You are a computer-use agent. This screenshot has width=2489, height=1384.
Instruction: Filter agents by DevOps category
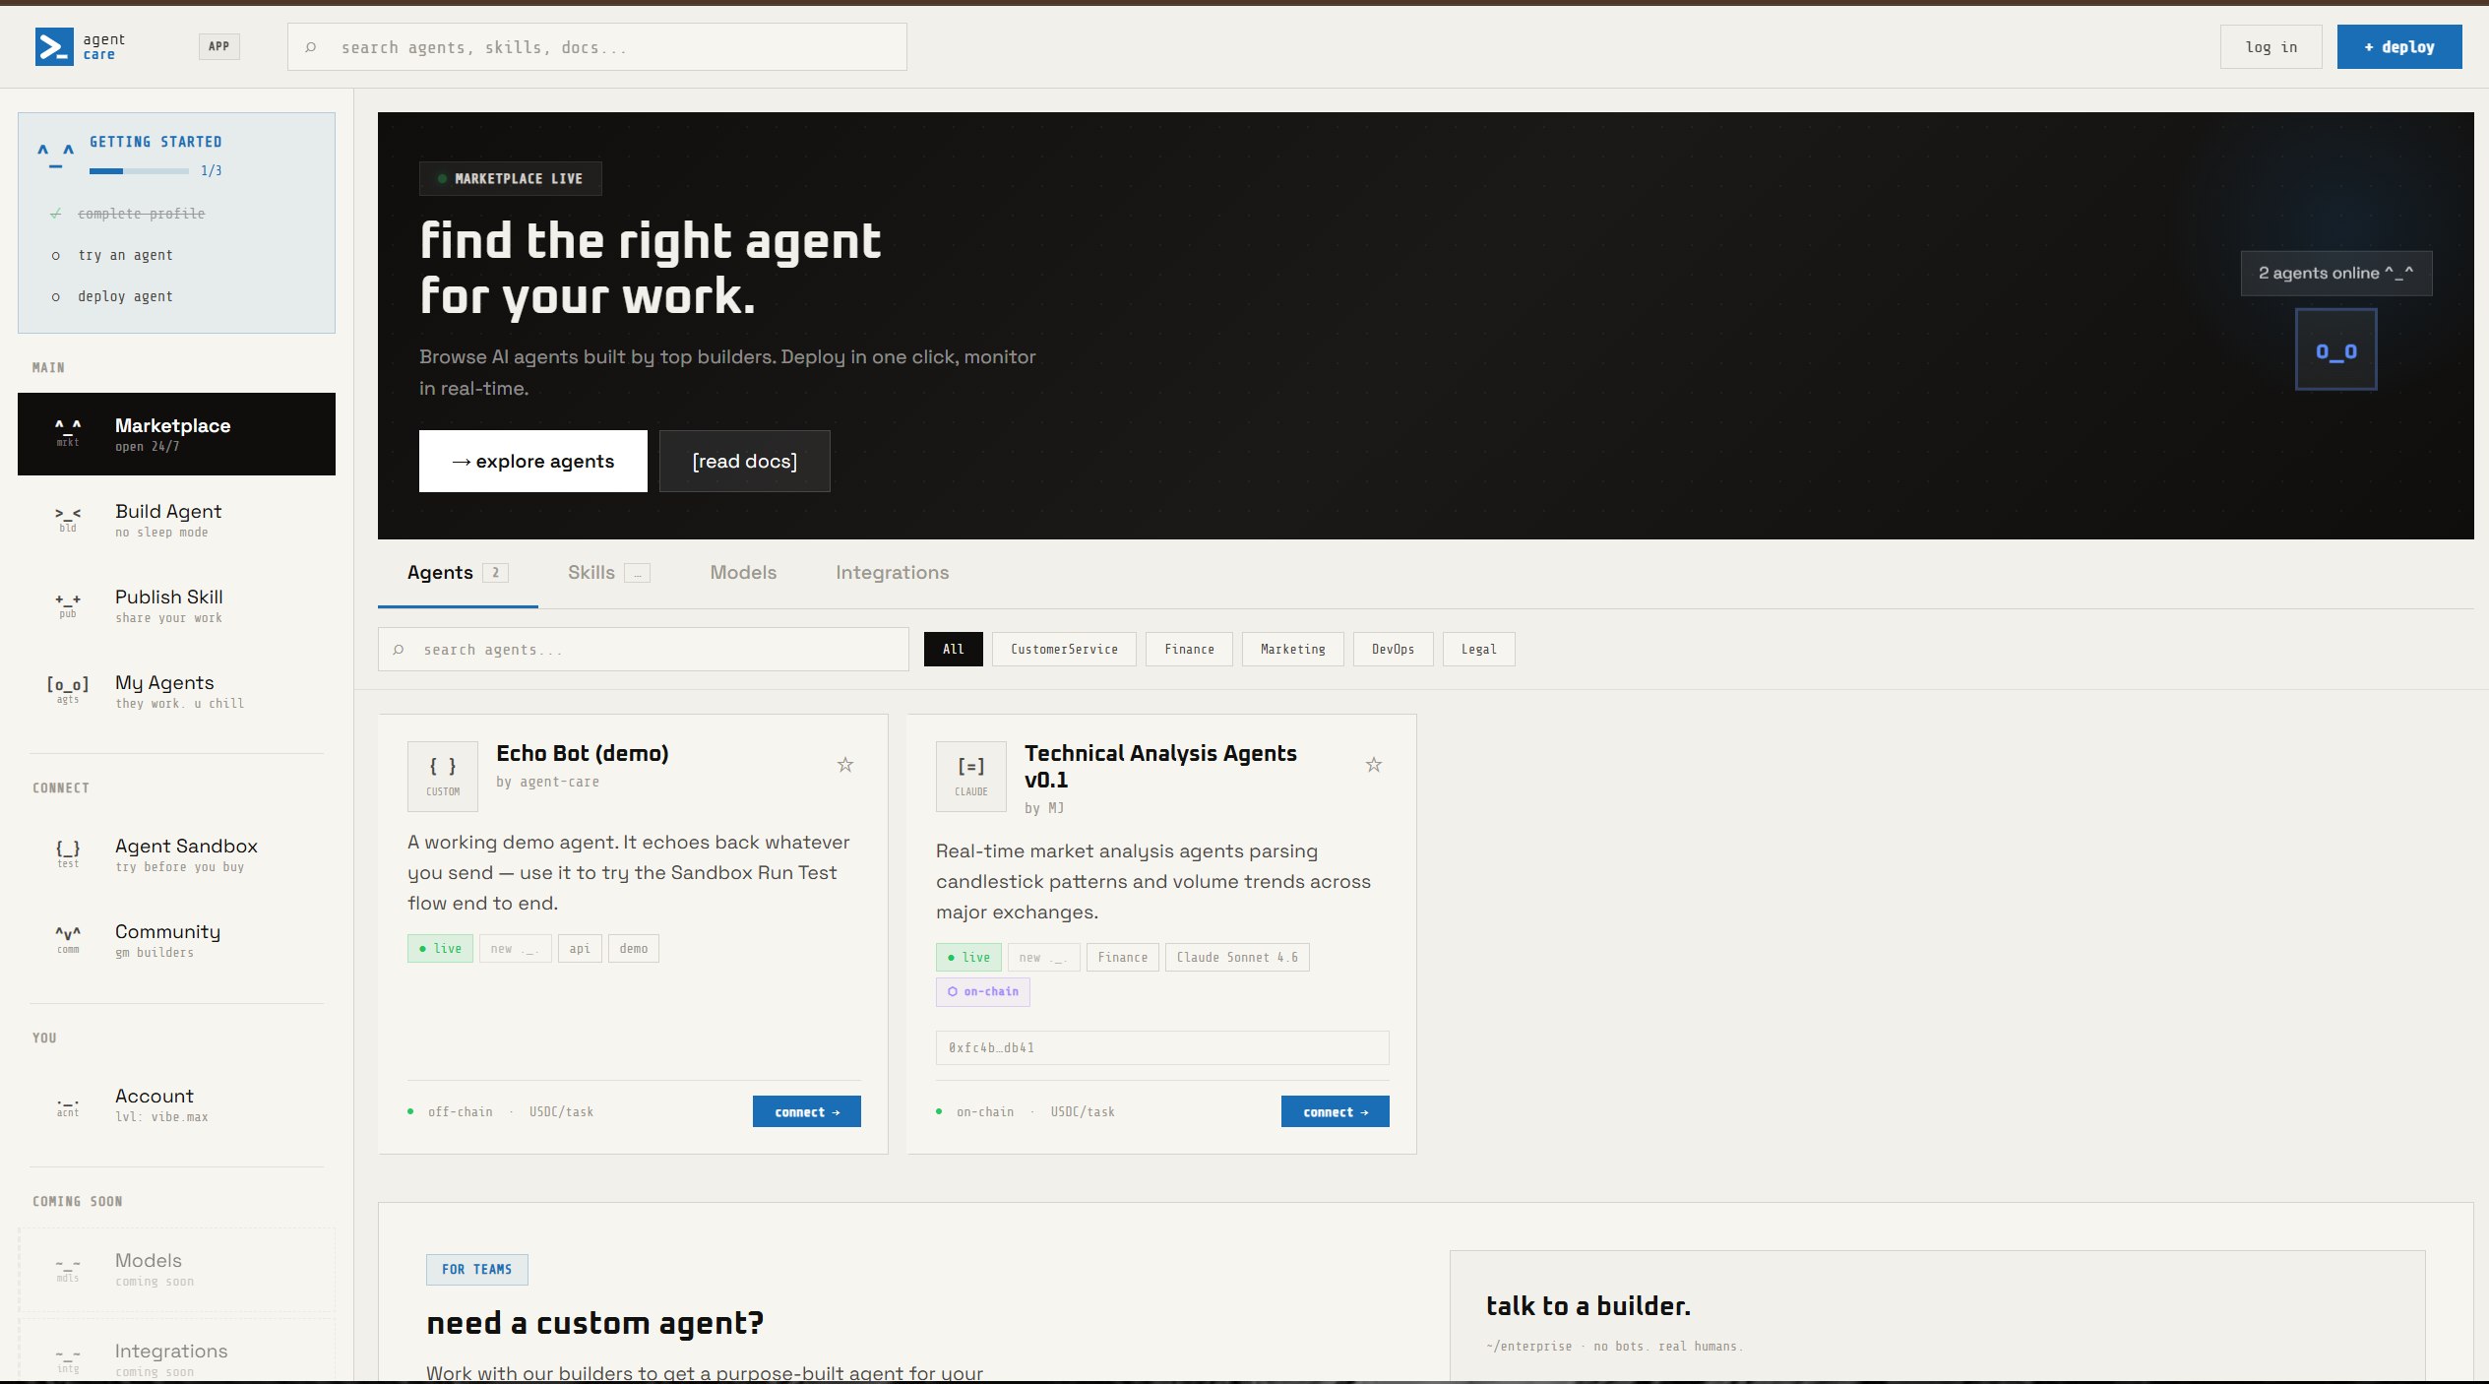point(1393,649)
